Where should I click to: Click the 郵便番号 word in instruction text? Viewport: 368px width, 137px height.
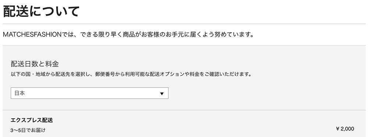(105, 75)
